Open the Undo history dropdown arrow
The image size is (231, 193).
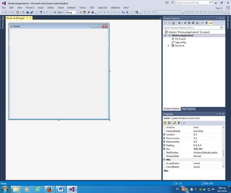point(44,12)
